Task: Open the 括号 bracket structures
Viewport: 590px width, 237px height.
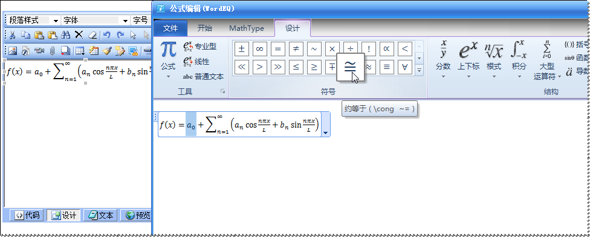Action: [577, 44]
